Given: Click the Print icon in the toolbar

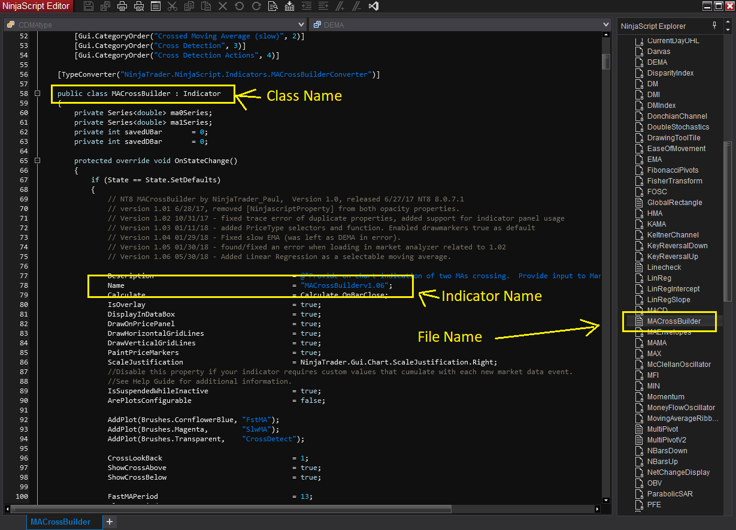Looking at the screenshot, I should coord(122,7).
